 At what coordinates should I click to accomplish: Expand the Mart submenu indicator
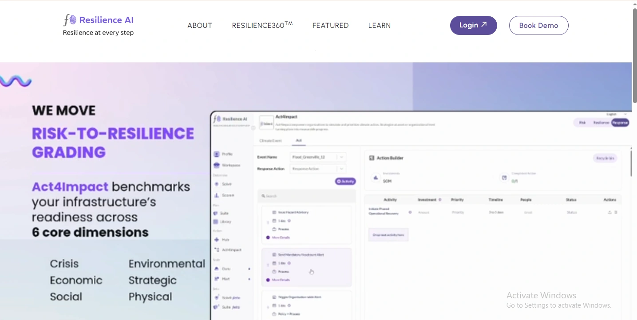click(249, 279)
